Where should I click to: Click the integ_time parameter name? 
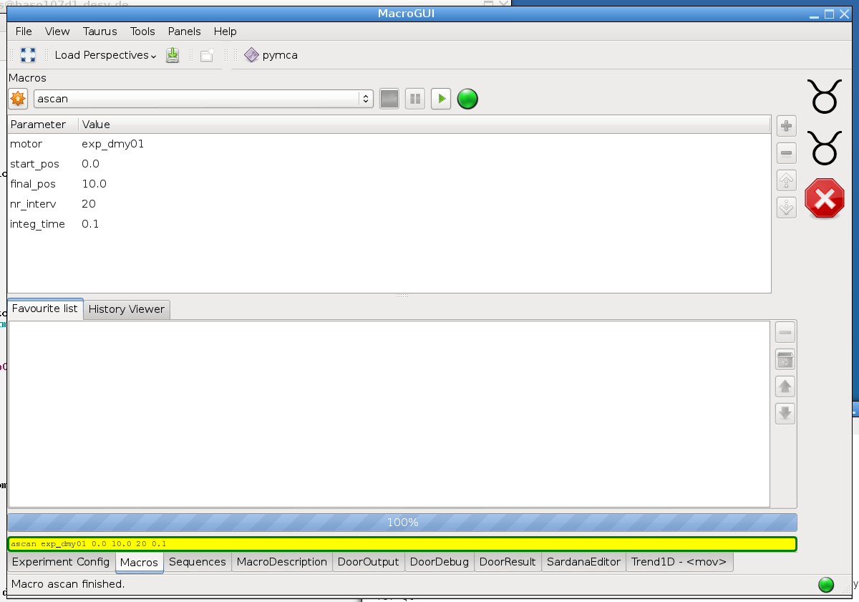click(37, 224)
